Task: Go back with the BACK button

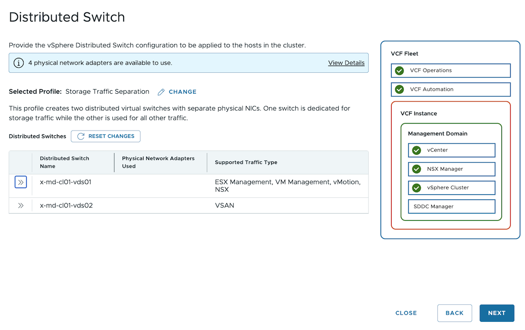Action: point(454,313)
